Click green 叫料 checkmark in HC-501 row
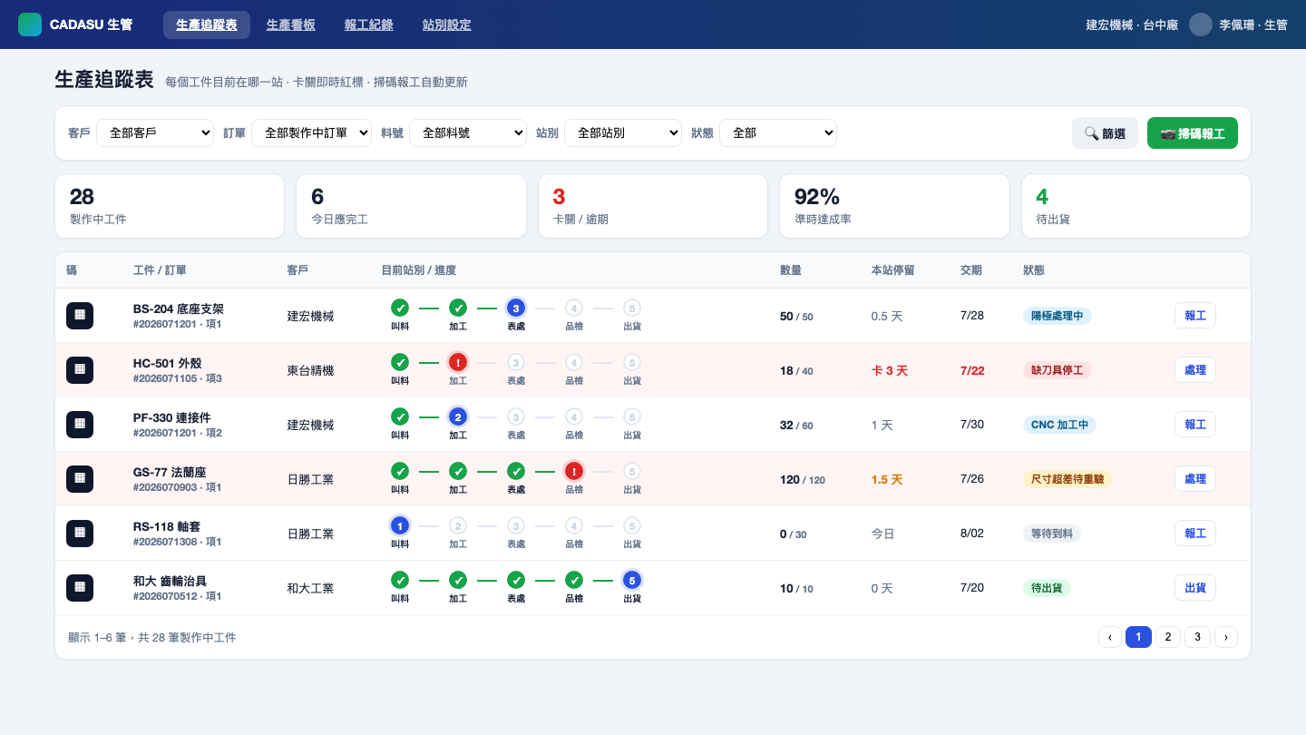Image resolution: width=1306 pixels, height=735 pixels. click(x=400, y=362)
